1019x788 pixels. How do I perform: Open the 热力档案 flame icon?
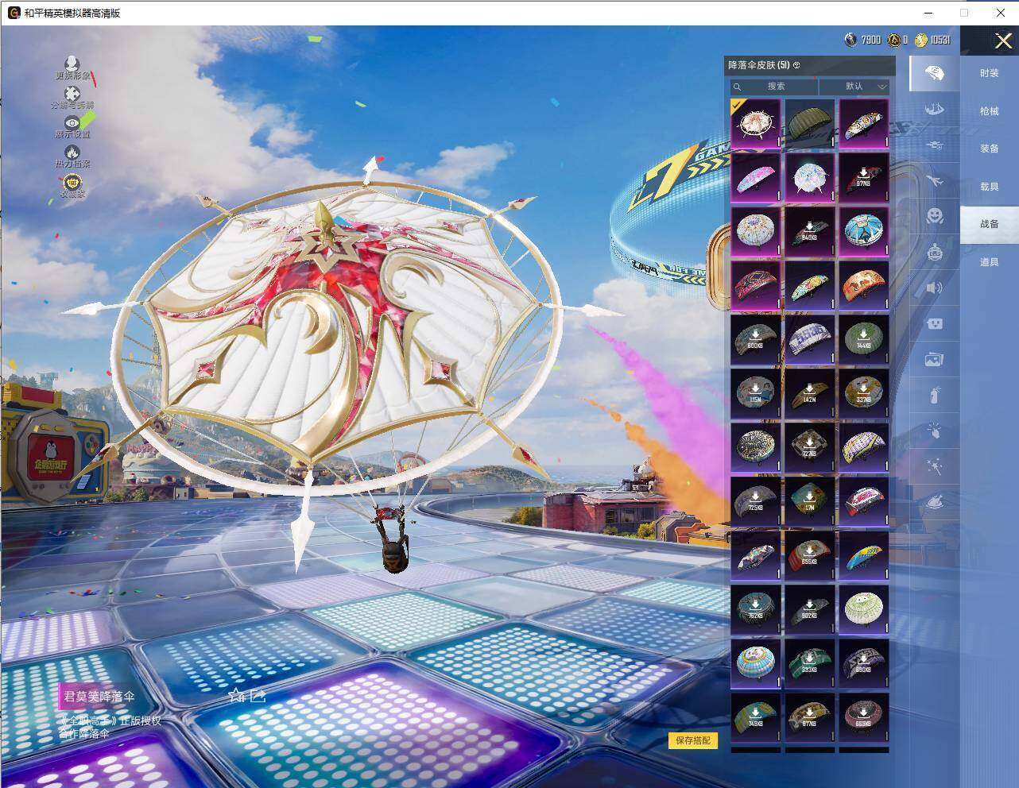(72, 152)
